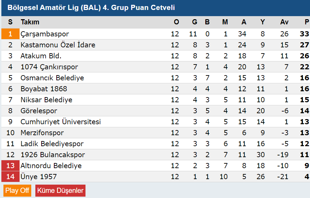Select Boyabat 1868 team row

(156, 89)
